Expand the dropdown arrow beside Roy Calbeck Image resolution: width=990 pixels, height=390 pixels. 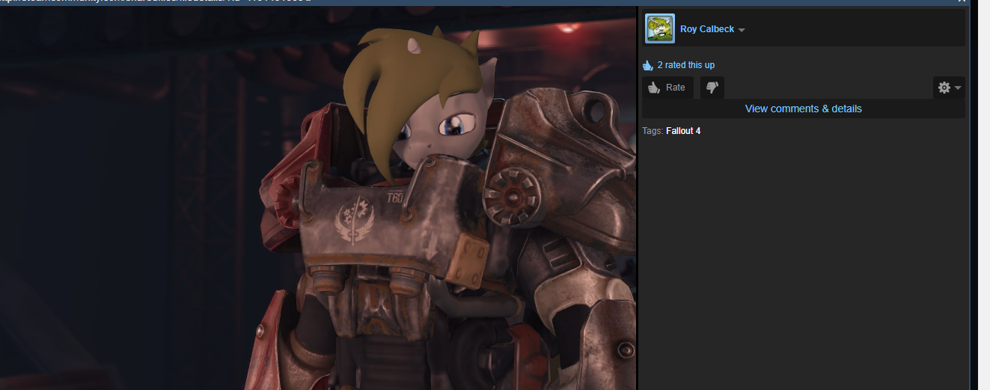click(742, 30)
